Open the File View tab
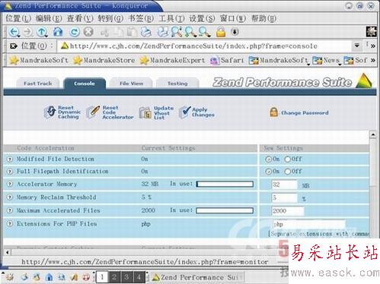The width and height of the screenshot is (380, 284). pyautogui.click(x=132, y=84)
